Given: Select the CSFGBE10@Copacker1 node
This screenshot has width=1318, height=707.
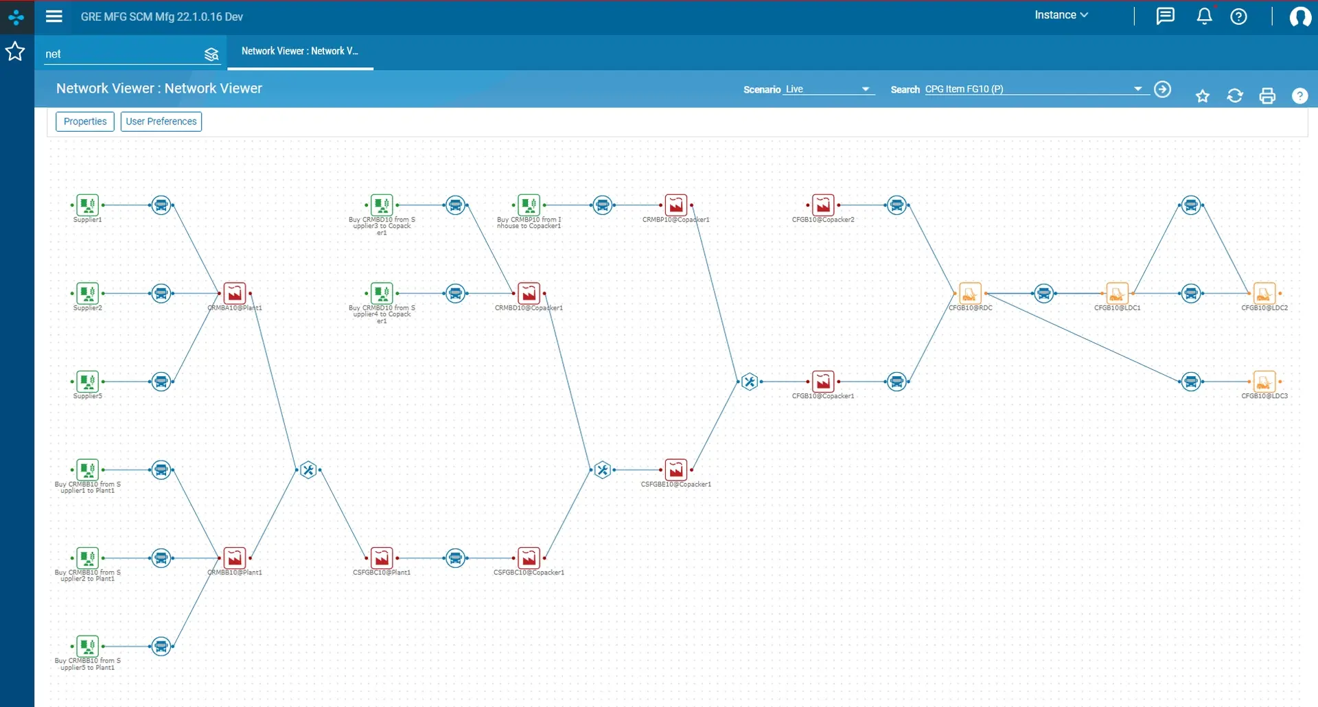Looking at the screenshot, I should coord(676,470).
